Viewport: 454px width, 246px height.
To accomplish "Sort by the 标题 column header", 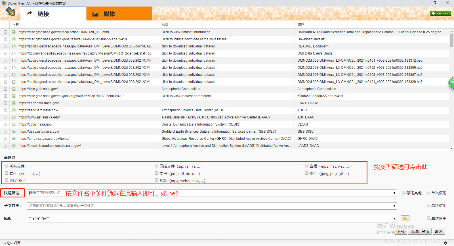I will tap(227, 24).
